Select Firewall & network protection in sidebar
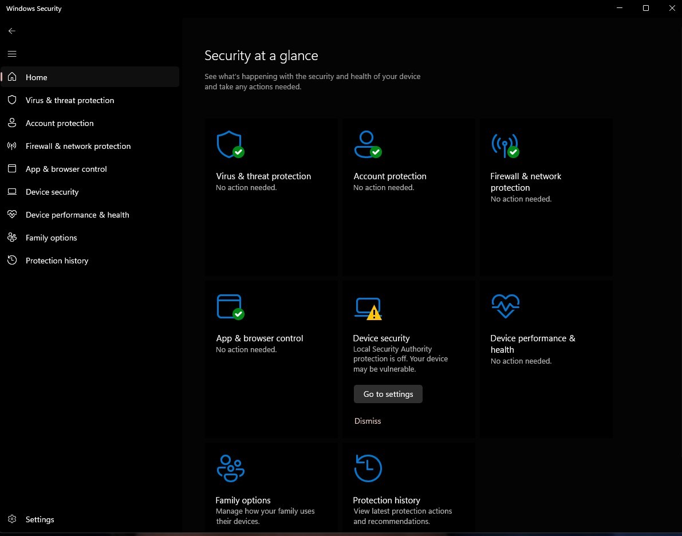Image resolution: width=682 pixels, height=536 pixels. (90, 146)
